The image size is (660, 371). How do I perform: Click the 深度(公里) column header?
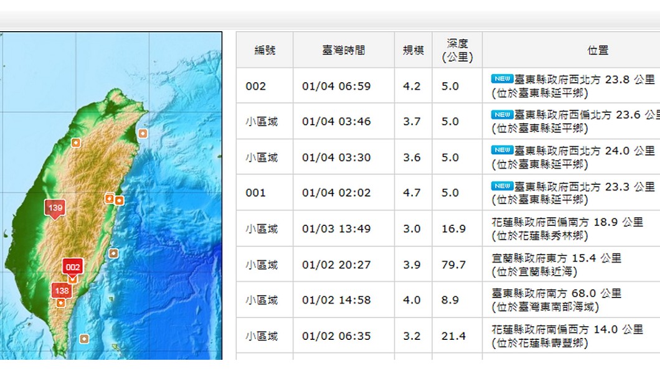457,50
